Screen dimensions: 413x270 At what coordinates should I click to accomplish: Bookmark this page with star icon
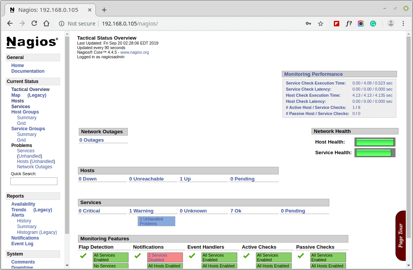coord(321,24)
